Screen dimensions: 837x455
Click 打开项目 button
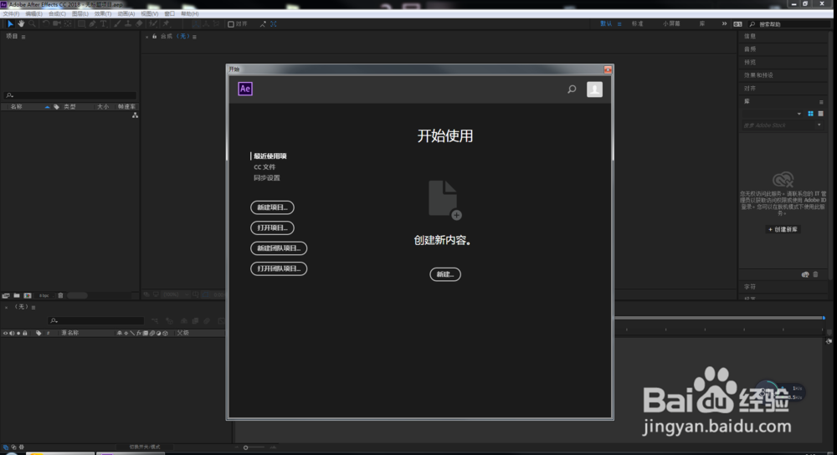tap(272, 227)
